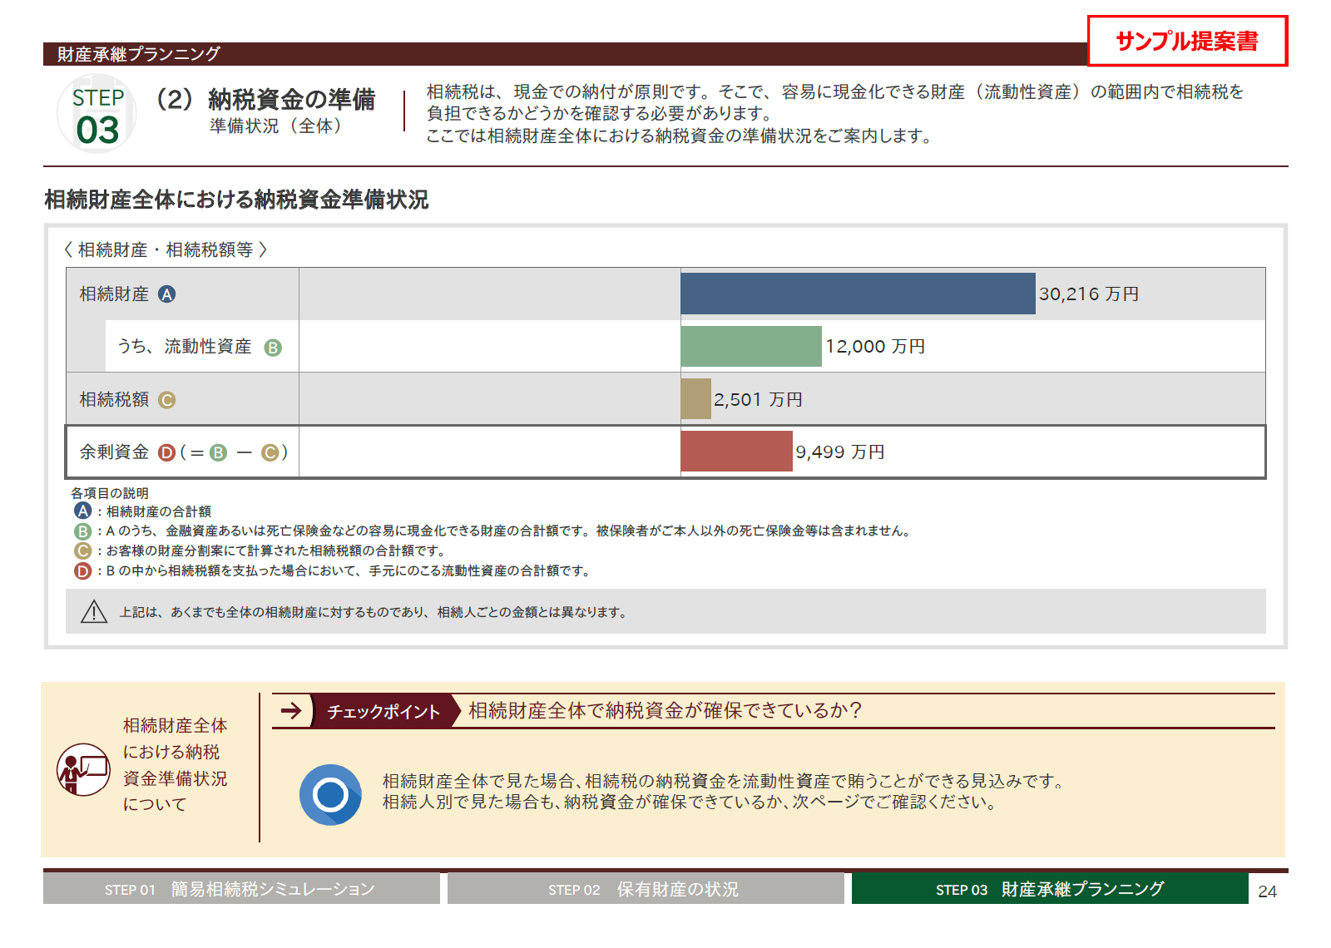Click the STEP 03 circular badge
Screen dimensions: 1331x948
(x=97, y=115)
